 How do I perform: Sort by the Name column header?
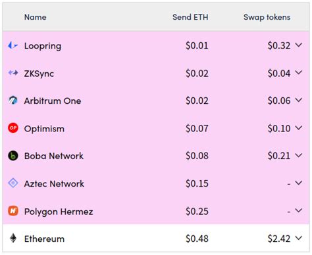click(35, 17)
